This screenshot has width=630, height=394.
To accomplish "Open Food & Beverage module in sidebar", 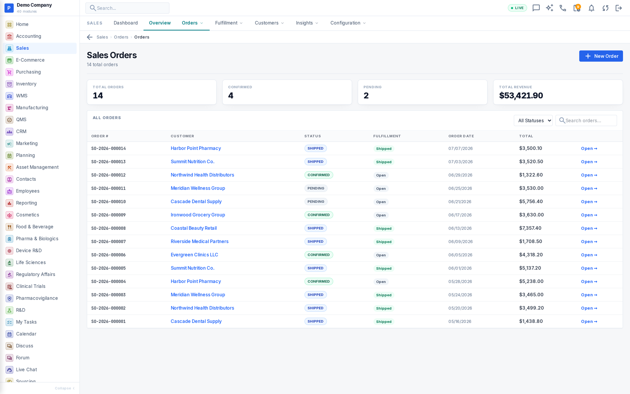I will click(x=40, y=227).
